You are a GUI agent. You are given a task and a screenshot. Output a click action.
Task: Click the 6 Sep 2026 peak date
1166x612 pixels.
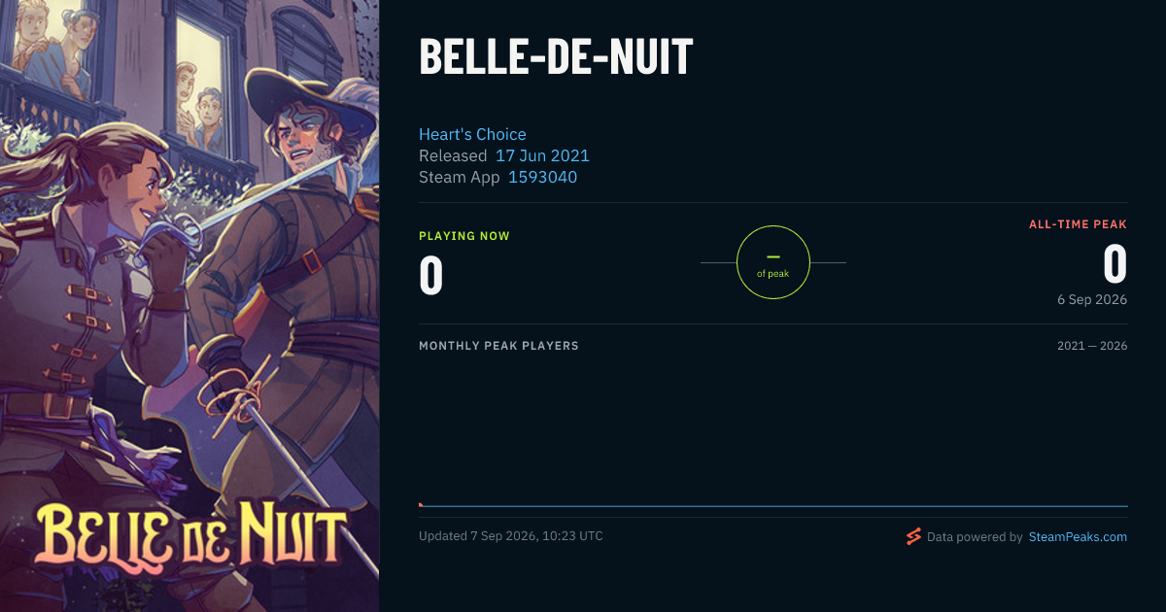(1092, 299)
